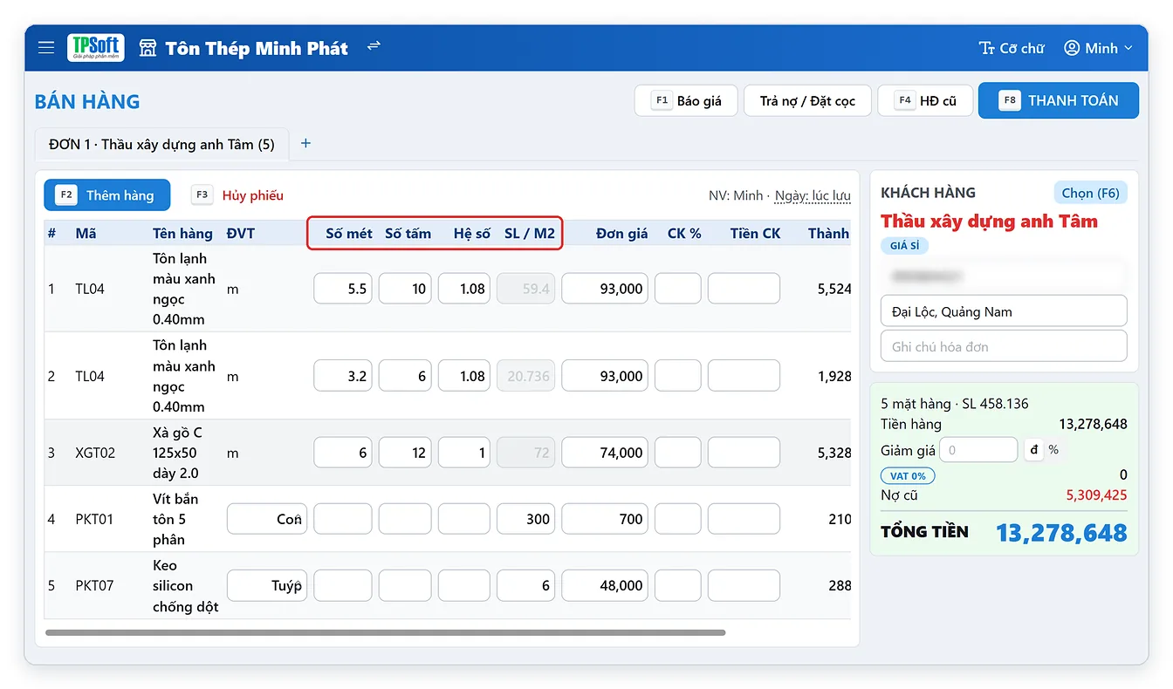The width and height of the screenshot is (1173, 689).
Task: Click the 700 unit price for Vít bắn tôn
Action: 605,519
